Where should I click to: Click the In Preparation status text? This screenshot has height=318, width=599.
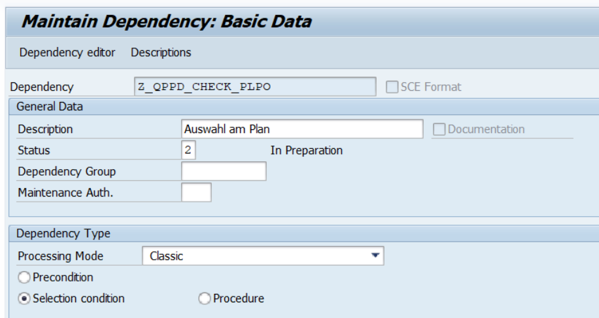pos(306,150)
